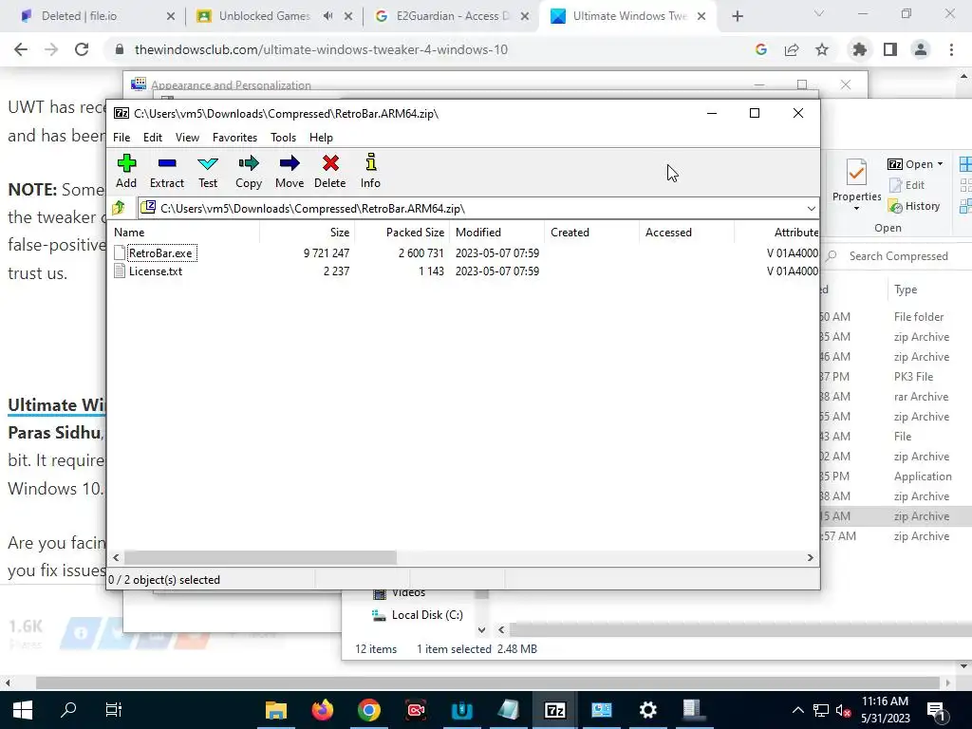Open File Explorer from the taskbar
Screen dimensions: 972x729
[x=276, y=710]
